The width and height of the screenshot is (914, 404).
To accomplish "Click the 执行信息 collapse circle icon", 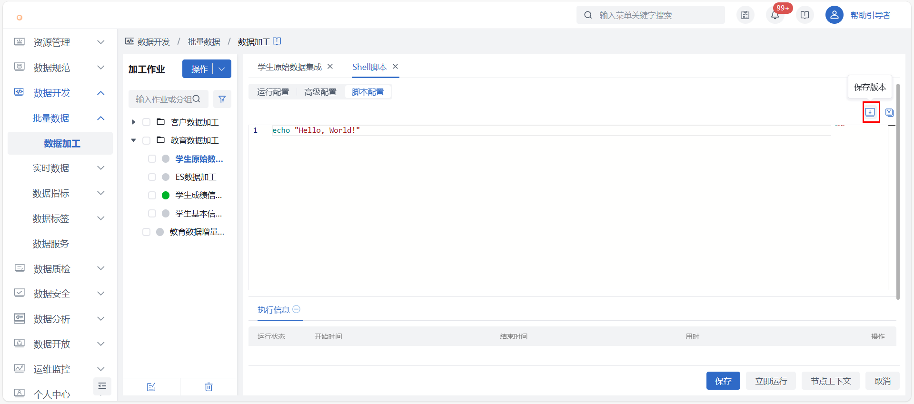I will click(296, 309).
